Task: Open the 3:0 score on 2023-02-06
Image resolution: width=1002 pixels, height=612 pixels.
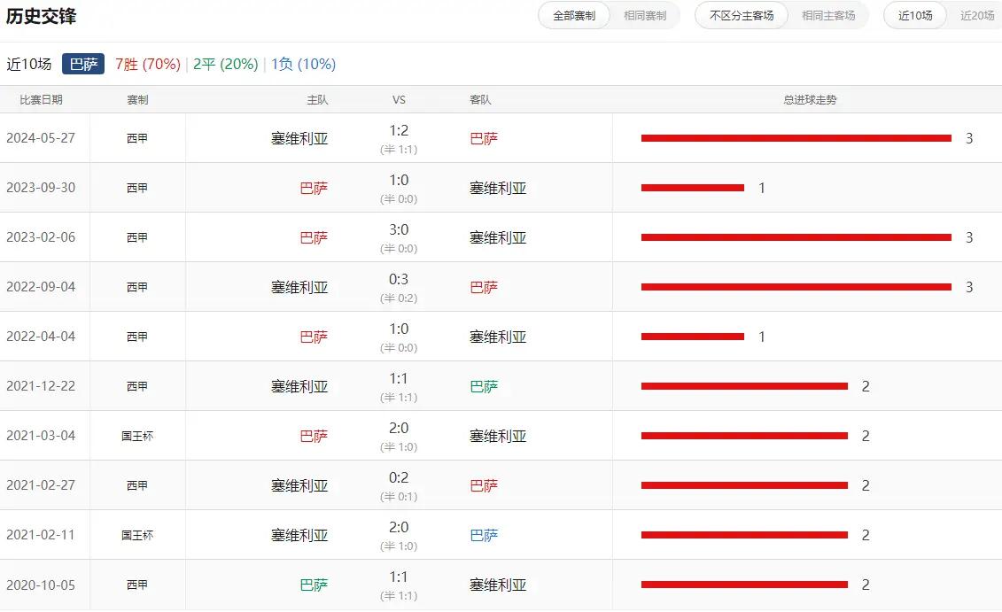Action: pos(399,230)
